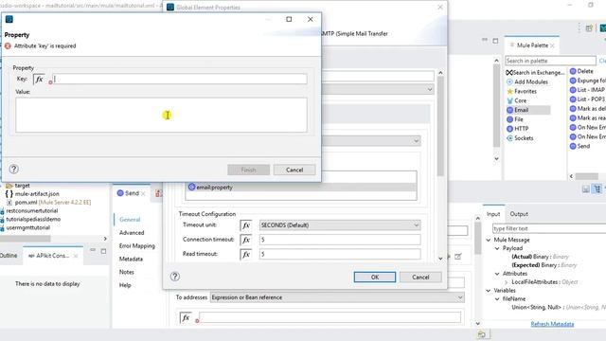Expand the LocalFileAttributes node
Image resolution: width=606 pixels, height=341 pixels.
click(x=506, y=282)
